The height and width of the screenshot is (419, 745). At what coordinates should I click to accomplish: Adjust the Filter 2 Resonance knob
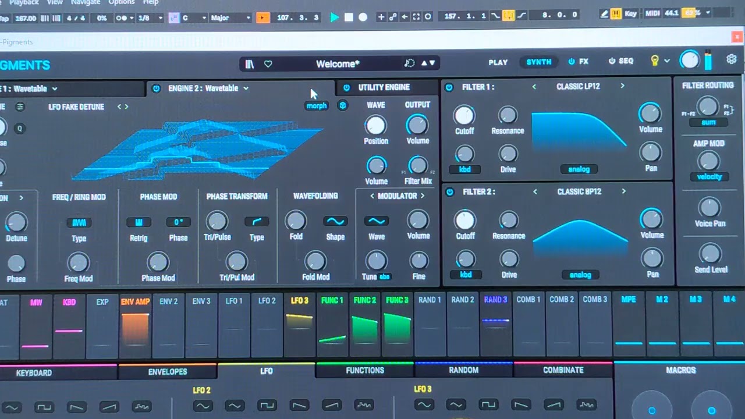[x=509, y=220]
